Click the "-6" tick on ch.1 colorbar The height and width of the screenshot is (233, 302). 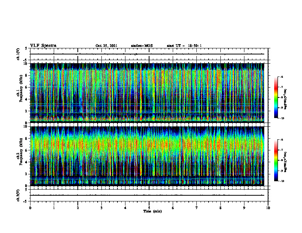click(x=281, y=77)
